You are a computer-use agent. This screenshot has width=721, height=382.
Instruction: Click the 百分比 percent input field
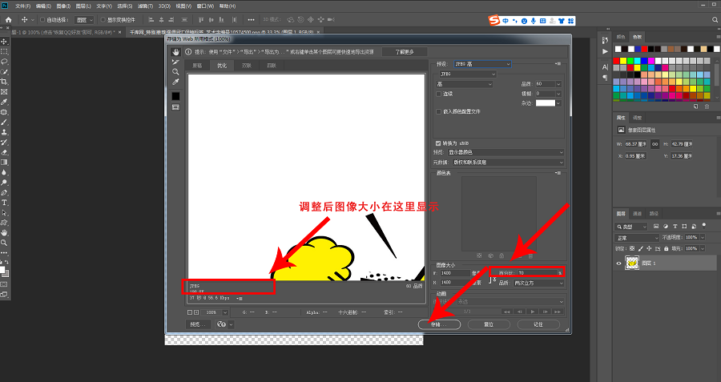pyautogui.click(x=537, y=273)
